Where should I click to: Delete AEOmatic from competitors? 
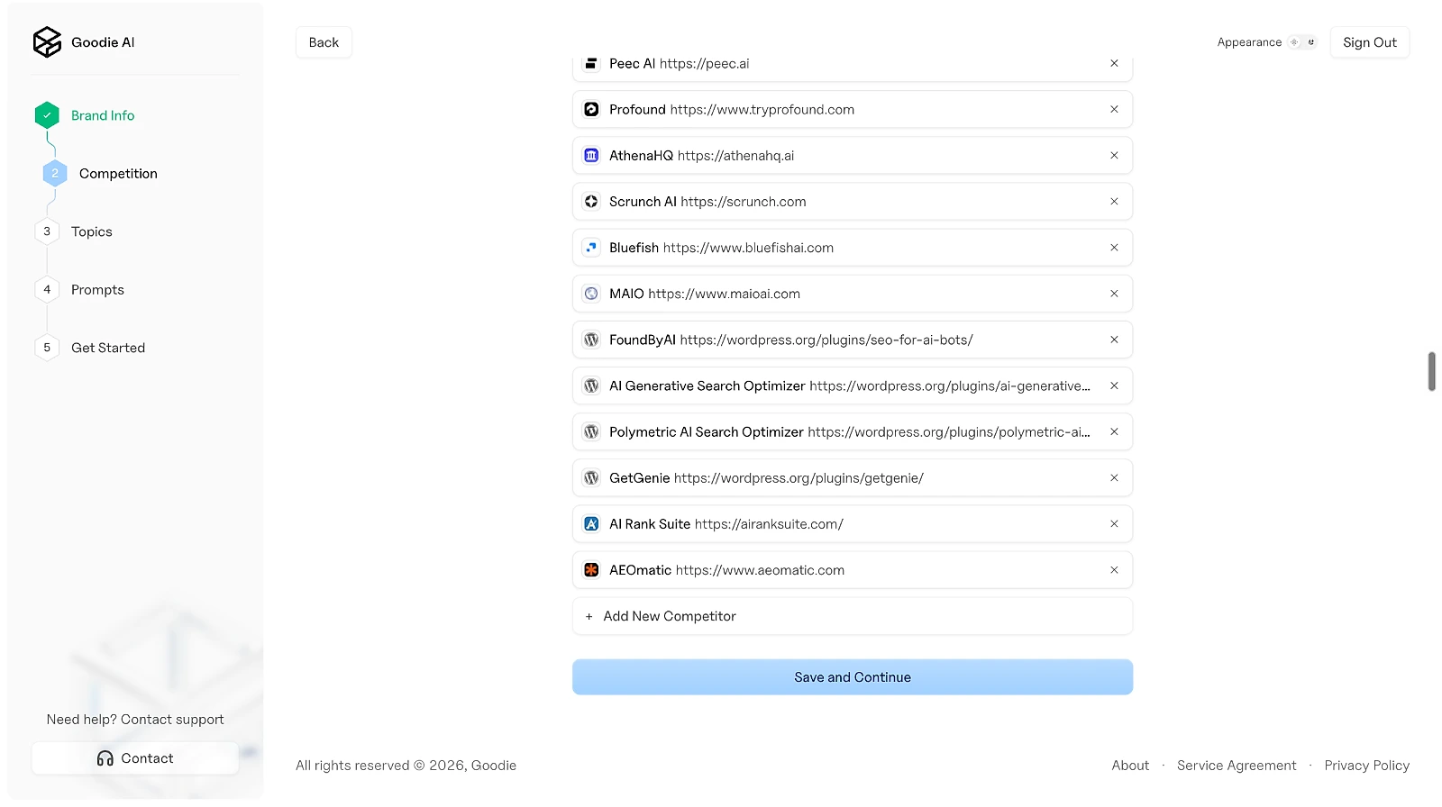click(1114, 570)
